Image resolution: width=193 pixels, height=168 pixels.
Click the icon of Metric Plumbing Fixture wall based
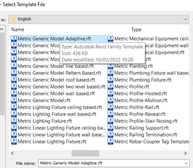tap(111, 73)
